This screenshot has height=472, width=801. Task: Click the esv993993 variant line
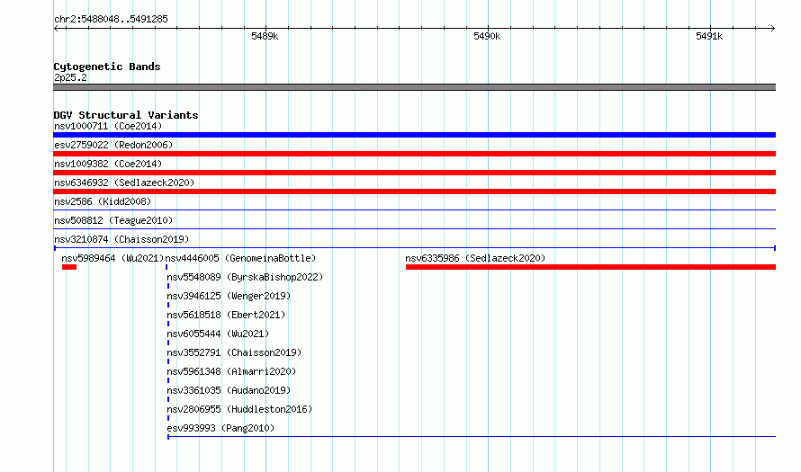472,437
